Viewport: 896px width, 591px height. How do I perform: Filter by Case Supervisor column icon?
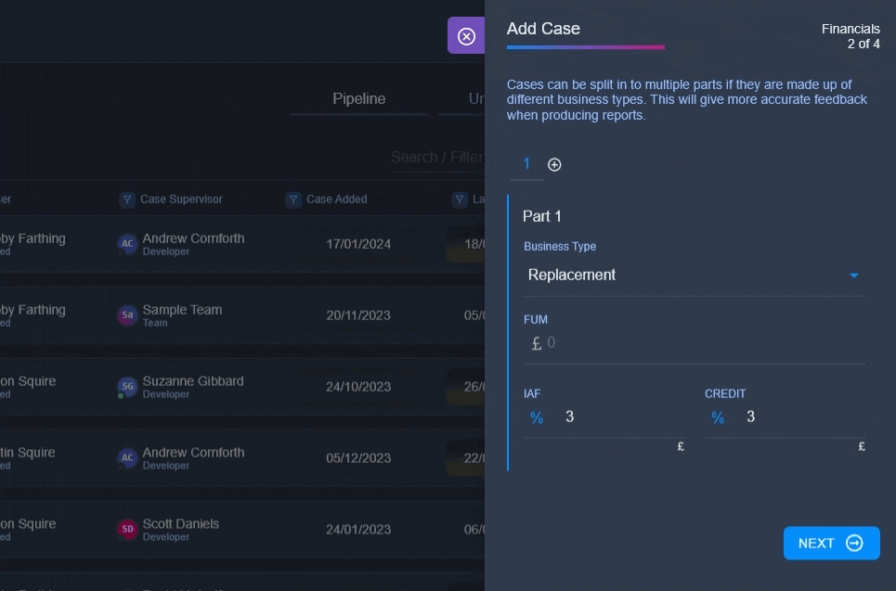point(127,199)
